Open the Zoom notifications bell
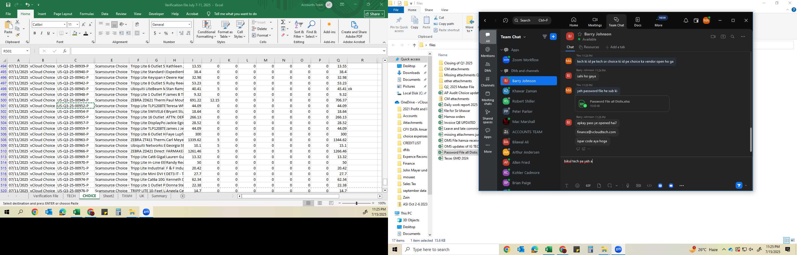The width and height of the screenshot is (797, 255). [686, 21]
